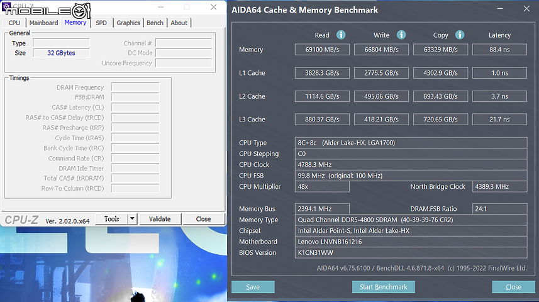The image size is (539, 302).
Task: Click the Memory Write value 66804 MB/s
Action: (x=381, y=50)
